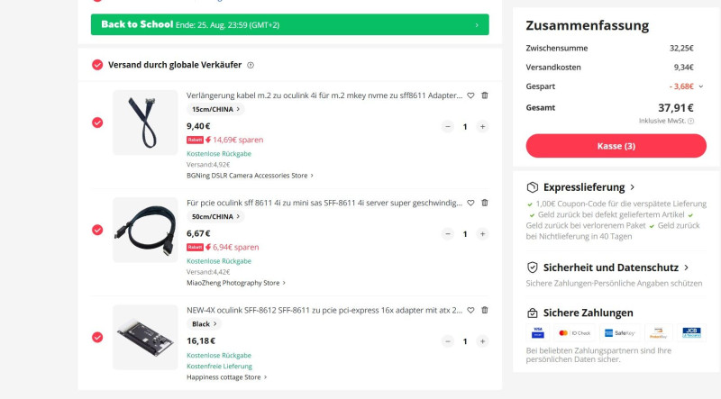View the black PCI-express adapter thumbnail
The image size is (721, 399).
click(145, 337)
